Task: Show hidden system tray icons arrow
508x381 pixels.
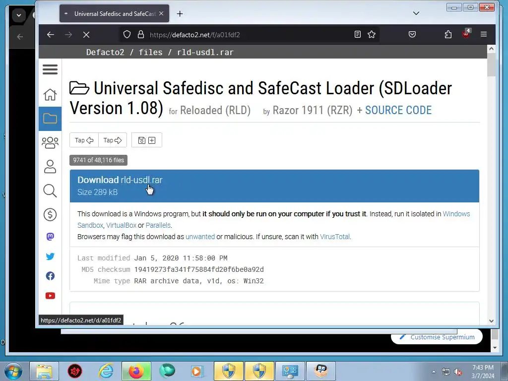Action: [434, 372]
